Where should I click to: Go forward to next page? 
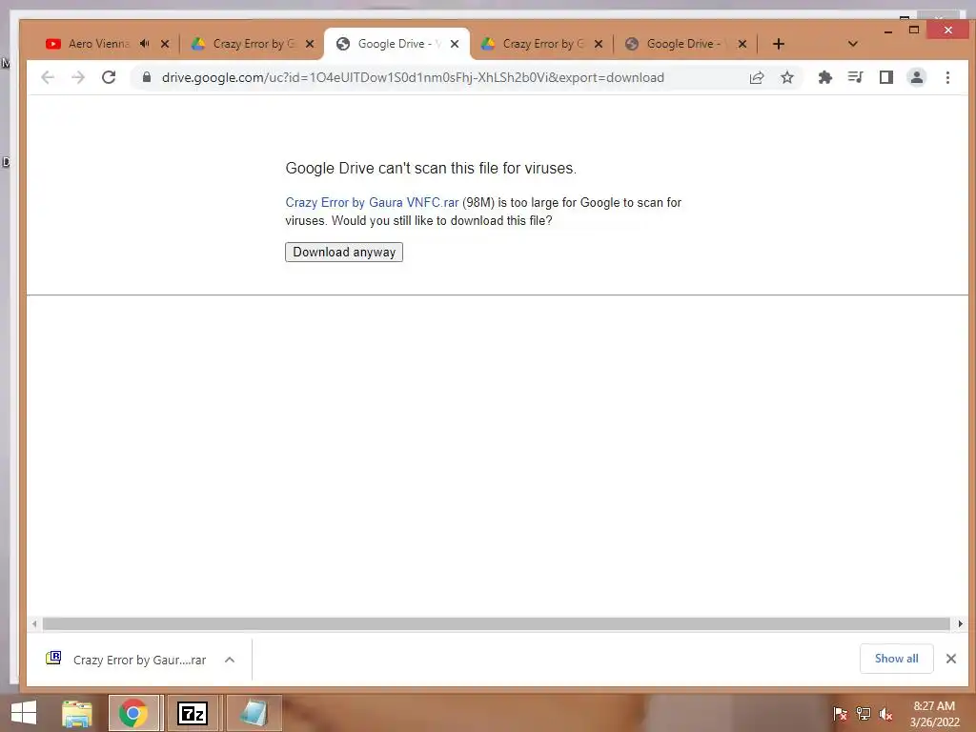pyautogui.click(x=78, y=77)
